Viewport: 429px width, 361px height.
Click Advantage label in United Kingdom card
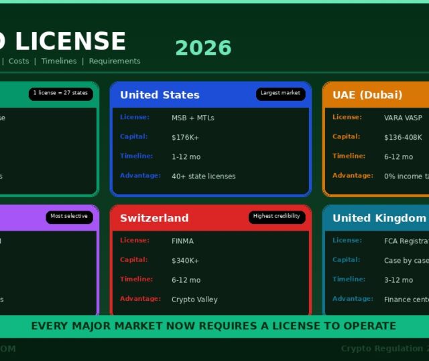(353, 299)
